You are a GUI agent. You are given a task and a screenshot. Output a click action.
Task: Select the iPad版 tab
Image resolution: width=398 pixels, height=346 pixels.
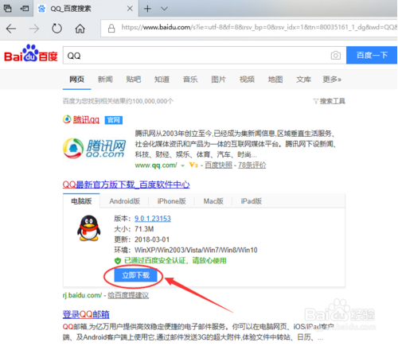tap(252, 201)
